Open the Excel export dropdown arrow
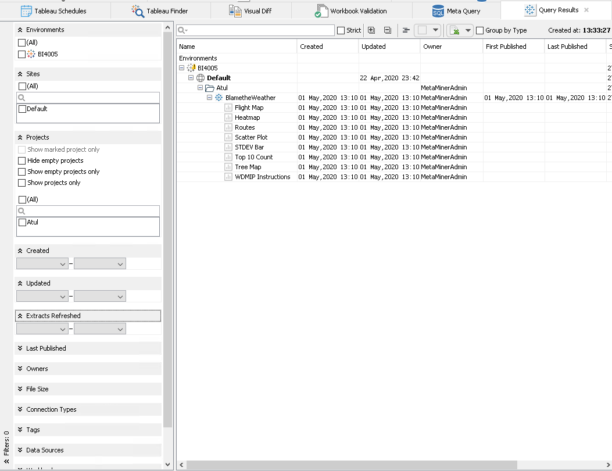This screenshot has height=471, width=612. pos(468,30)
